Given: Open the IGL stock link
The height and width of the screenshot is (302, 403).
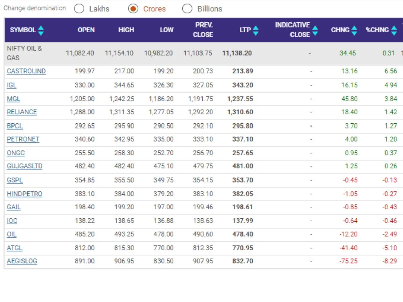Looking at the screenshot, I should pyautogui.click(x=12, y=85).
